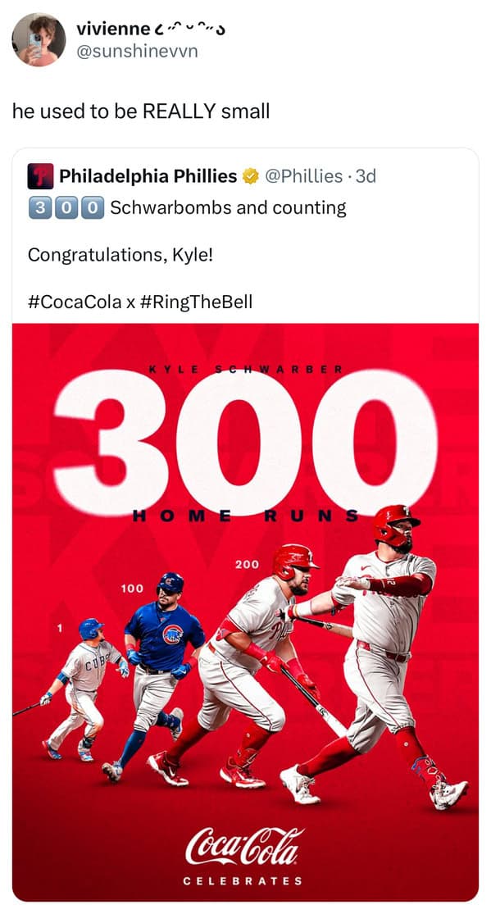Viewport: 491px width, 914px height.
Task: Click the Coca-Cola logo in image
Action: coord(243,846)
